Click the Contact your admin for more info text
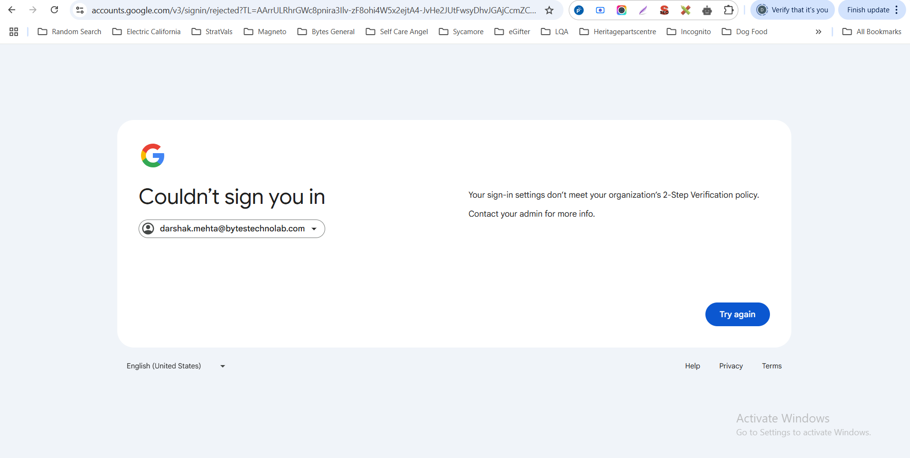The height and width of the screenshot is (458, 910). point(532,214)
